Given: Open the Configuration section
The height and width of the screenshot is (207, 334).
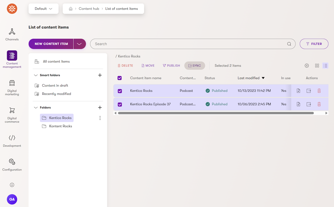Looking at the screenshot, I should pos(12,165).
